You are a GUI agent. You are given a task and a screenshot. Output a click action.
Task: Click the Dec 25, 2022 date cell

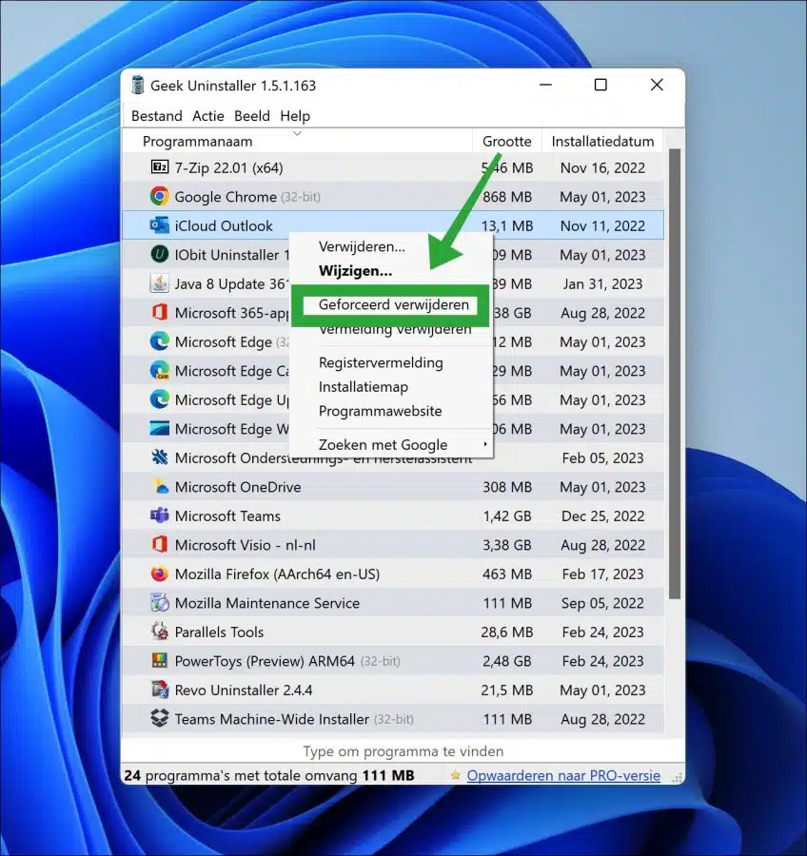602,516
